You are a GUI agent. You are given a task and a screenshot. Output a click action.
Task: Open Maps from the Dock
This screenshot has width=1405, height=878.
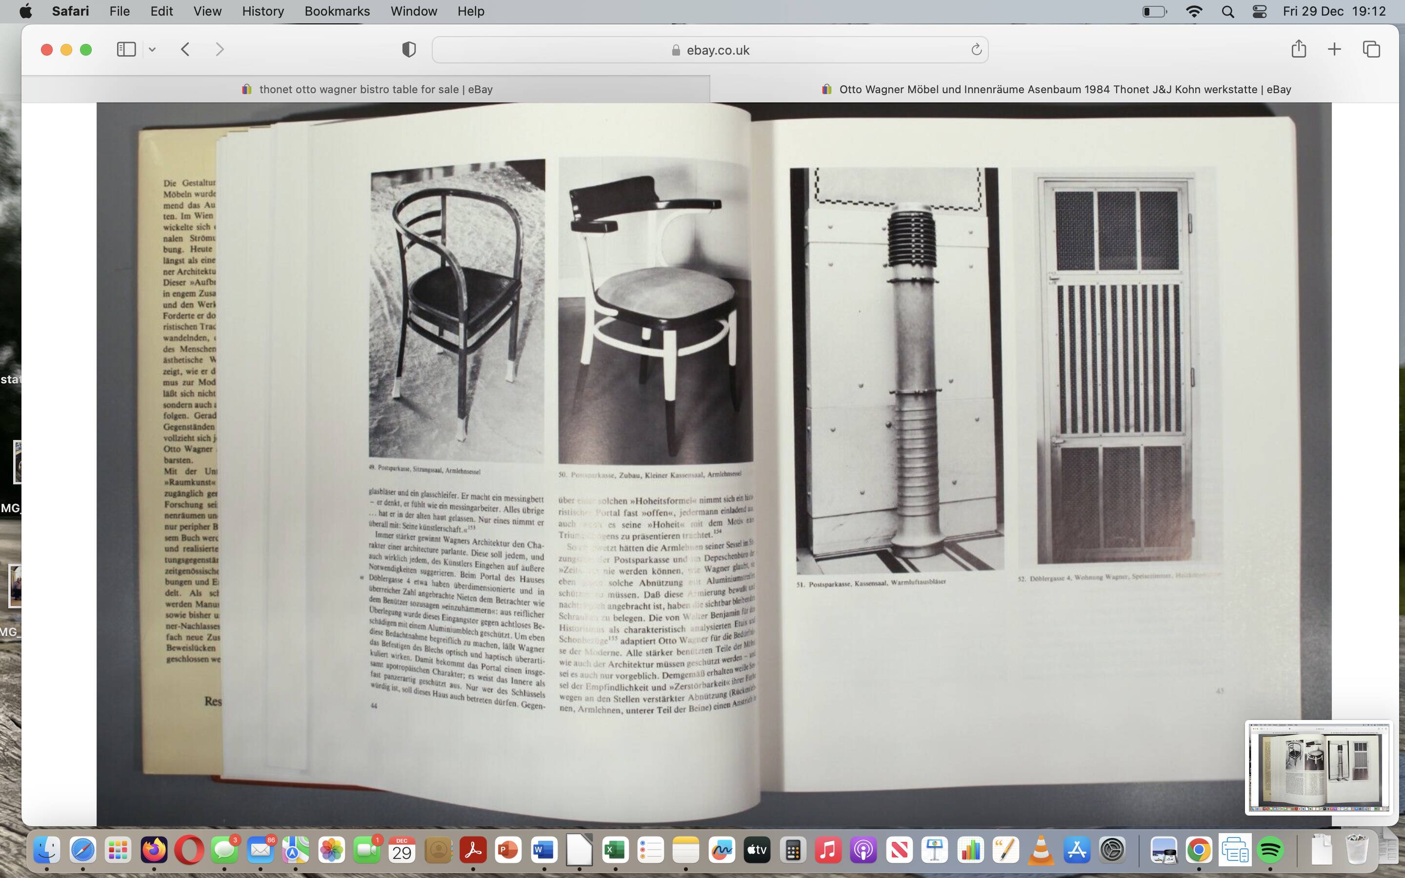[296, 851]
